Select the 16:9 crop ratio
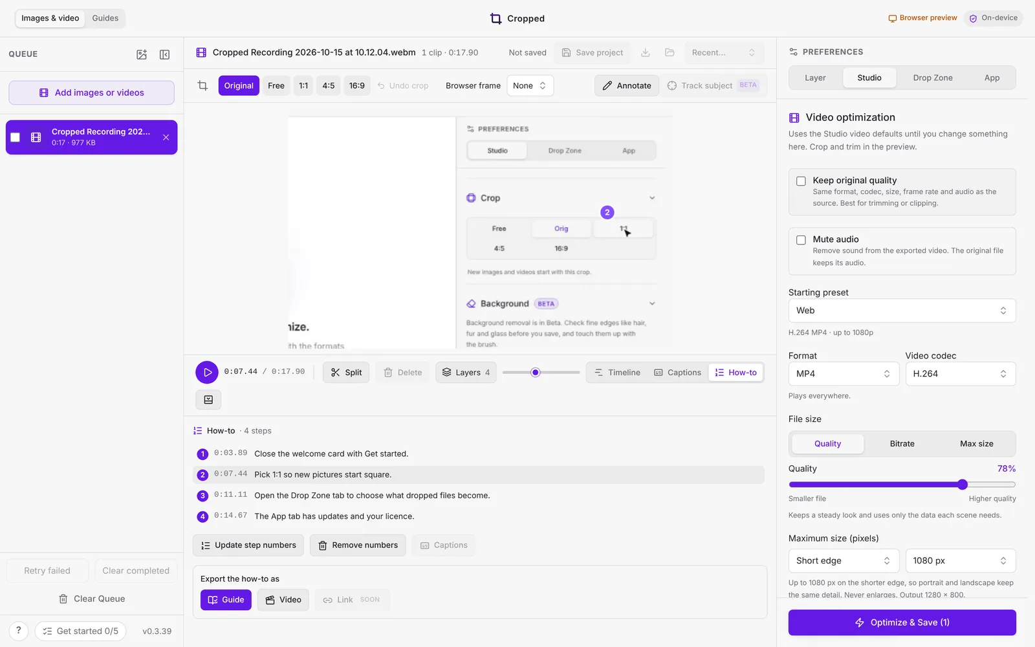Image resolution: width=1035 pixels, height=647 pixels. point(356,85)
